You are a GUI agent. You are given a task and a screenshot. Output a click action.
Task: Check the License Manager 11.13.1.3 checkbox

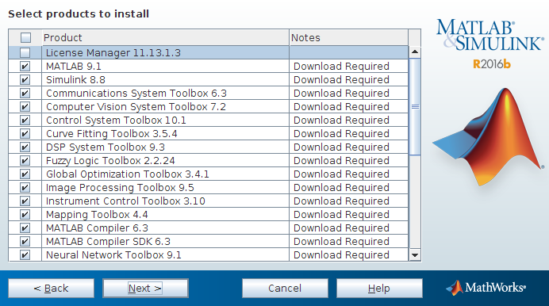(x=25, y=53)
